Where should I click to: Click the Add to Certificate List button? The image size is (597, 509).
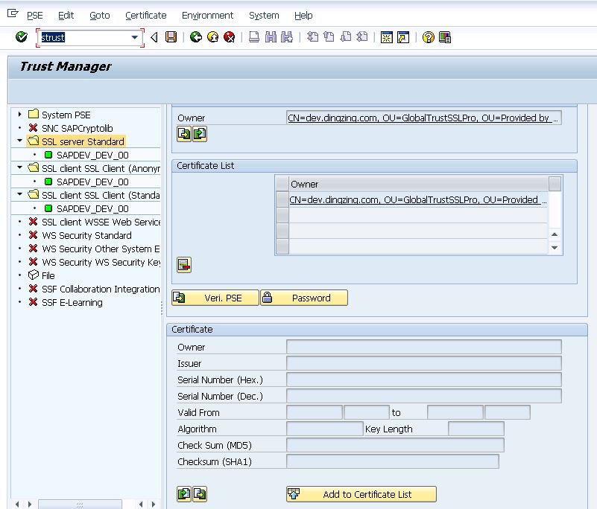tap(361, 494)
